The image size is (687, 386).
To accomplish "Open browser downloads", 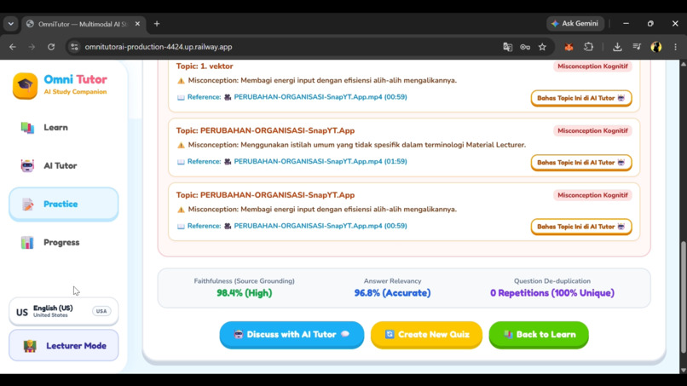I will 617,47.
